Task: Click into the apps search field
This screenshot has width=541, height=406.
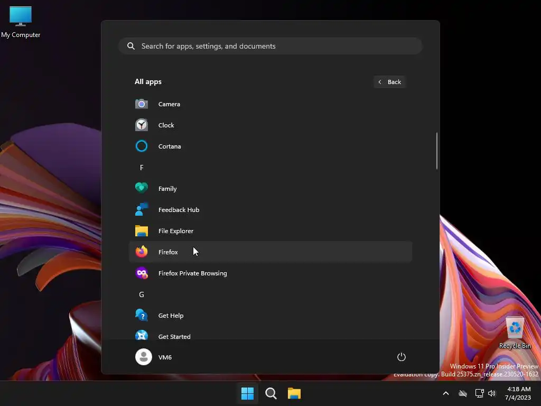Action: pyautogui.click(x=270, y=46)
